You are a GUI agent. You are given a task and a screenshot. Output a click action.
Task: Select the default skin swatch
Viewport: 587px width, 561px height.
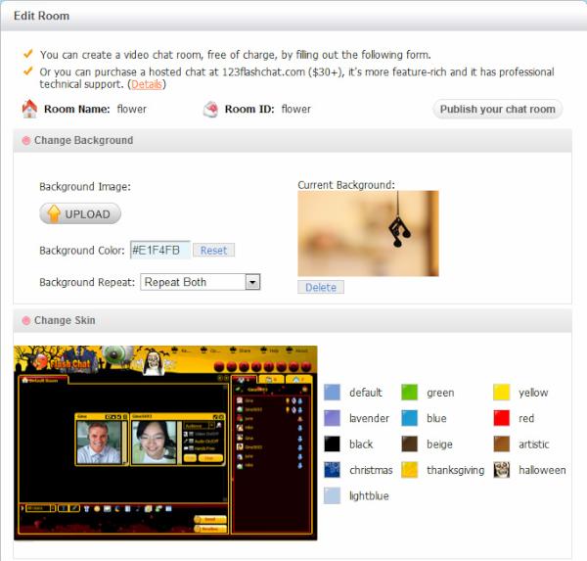(332, 393)
